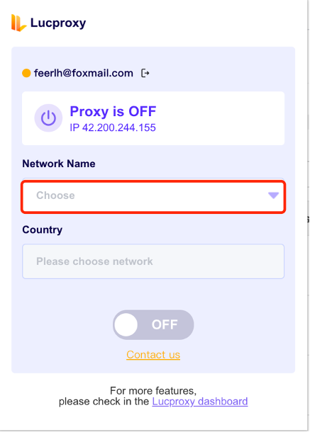Click the logout icon beside the email
The width and height of the screenshot is (310, 432).
(145, 73)
